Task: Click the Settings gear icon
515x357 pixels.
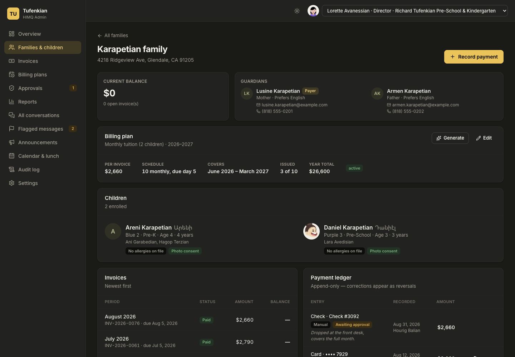Action: [11, 183]
